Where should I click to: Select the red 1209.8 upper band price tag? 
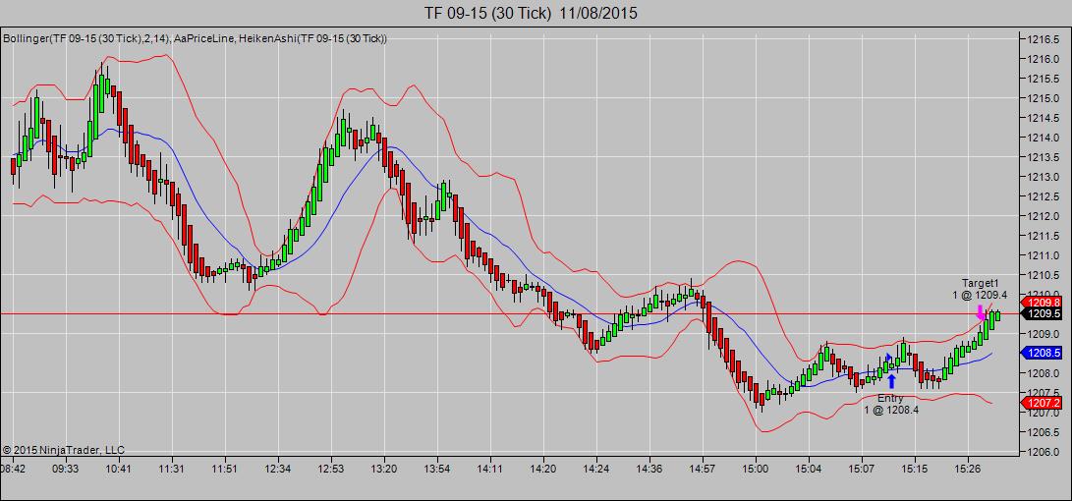click(1041, 303)
